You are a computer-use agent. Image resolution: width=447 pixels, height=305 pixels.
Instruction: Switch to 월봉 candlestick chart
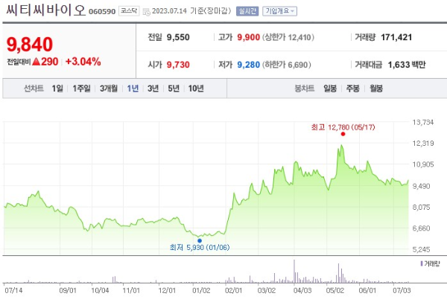point(376,89)
